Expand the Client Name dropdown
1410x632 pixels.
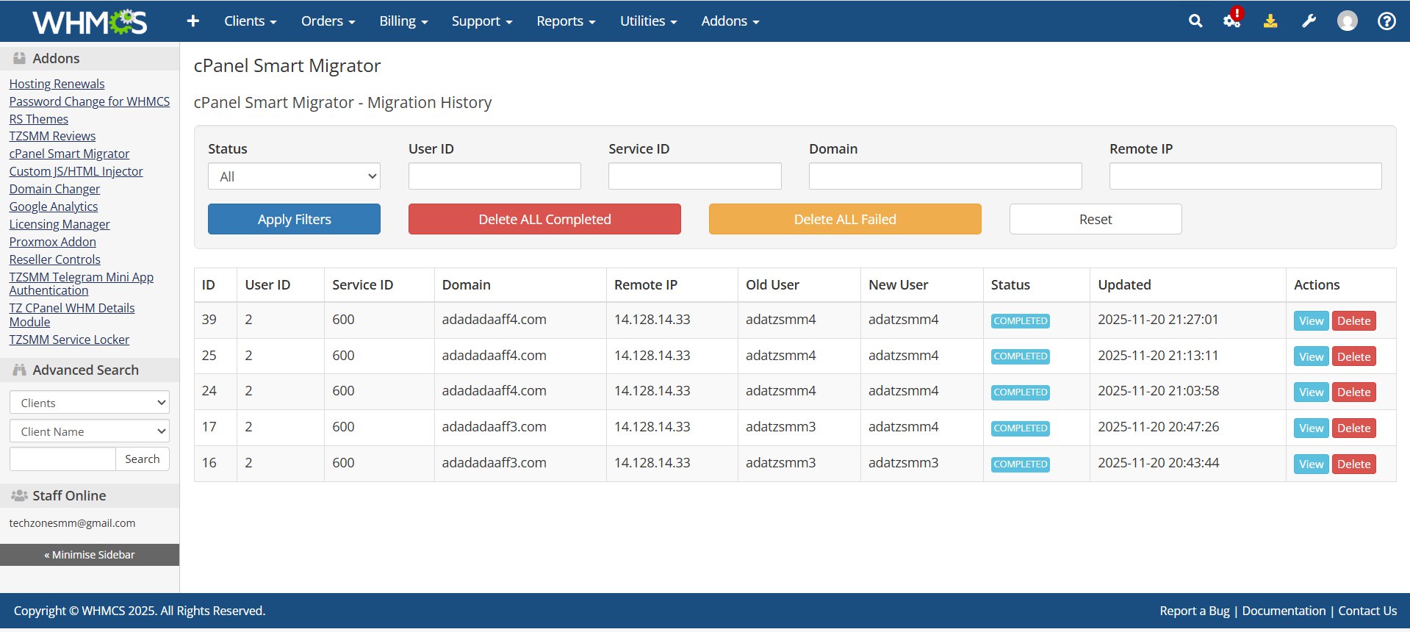click(x=90, y=431)
